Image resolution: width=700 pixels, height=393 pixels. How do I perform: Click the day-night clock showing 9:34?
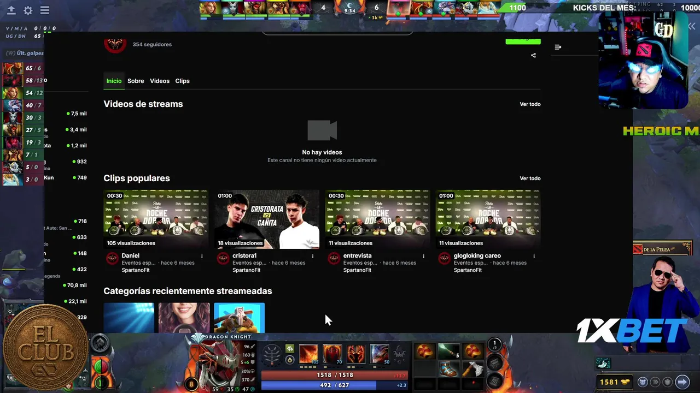(350, 8)
